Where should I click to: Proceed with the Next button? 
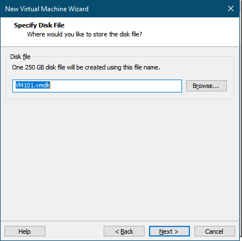(169, 231)
